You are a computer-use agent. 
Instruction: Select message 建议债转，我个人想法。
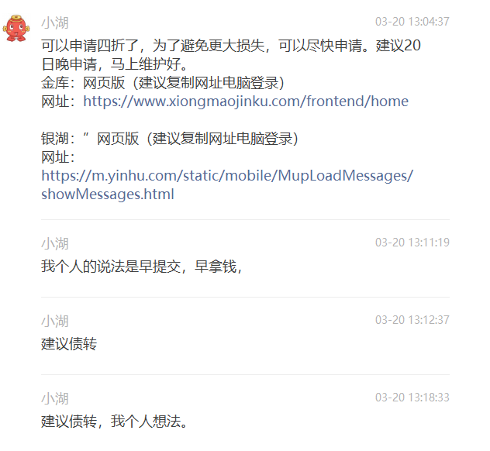[115, 422]
